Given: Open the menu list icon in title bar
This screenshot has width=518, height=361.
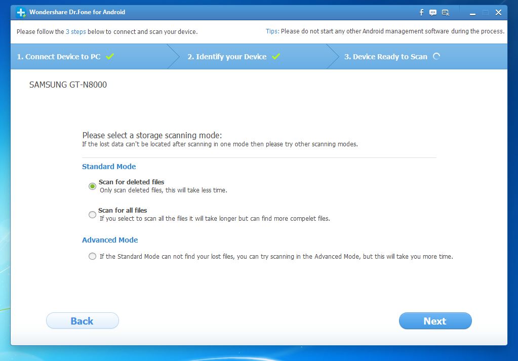Looking at the screenshot, I should 445,13.
